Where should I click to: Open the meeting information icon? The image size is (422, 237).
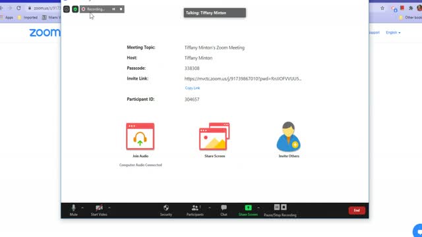[67, 9]
